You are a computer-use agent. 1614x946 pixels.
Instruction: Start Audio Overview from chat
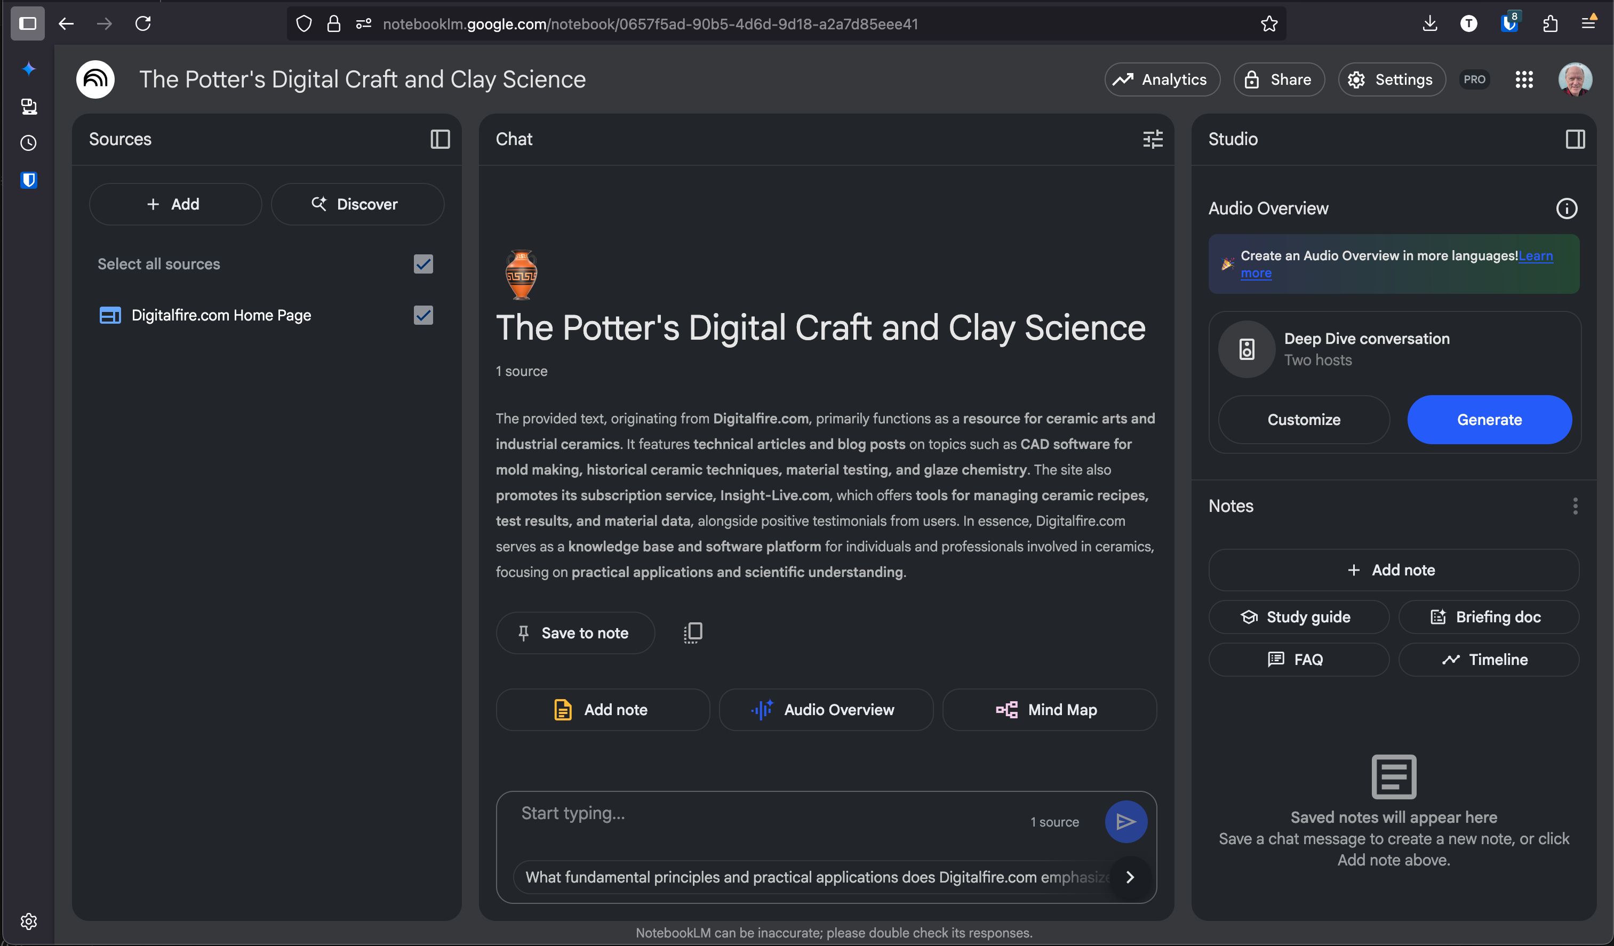[826, 710]
